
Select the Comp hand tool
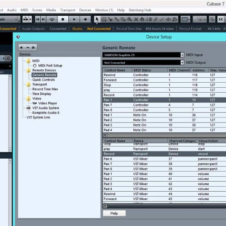click(142, 19)
